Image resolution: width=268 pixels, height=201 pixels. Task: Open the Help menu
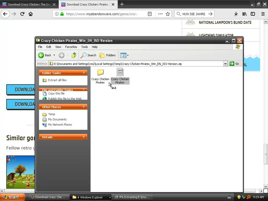tap(94, 47)
